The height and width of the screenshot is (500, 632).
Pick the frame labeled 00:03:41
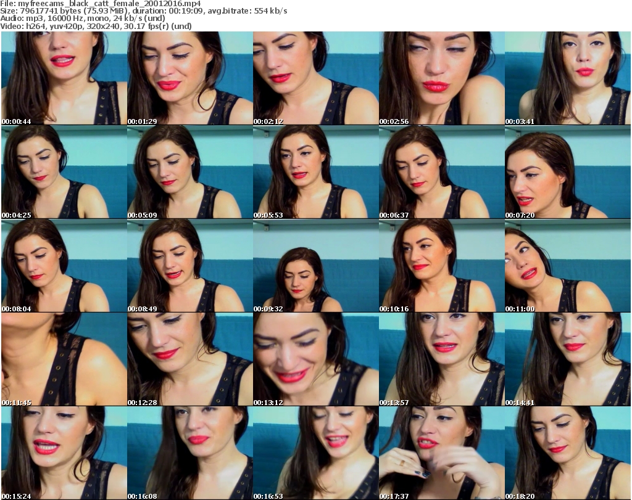tap(568, 78)
